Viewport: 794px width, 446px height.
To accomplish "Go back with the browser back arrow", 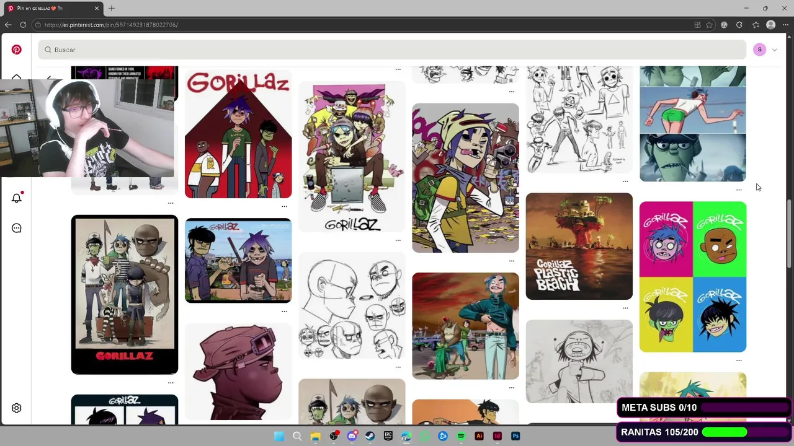I will click(7, 25).
